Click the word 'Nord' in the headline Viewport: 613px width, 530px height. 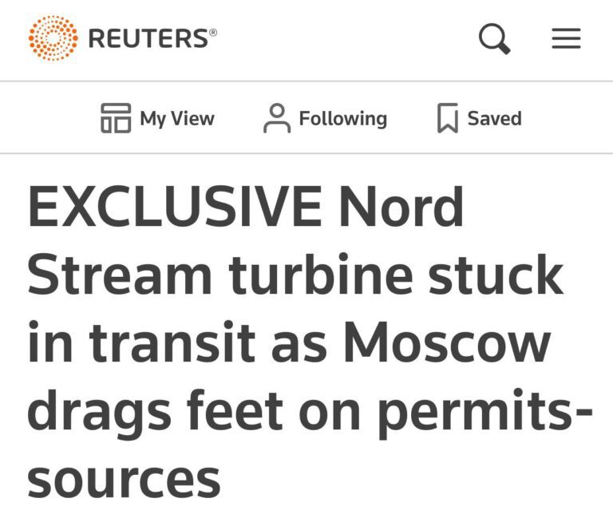(x=401, y=206)
